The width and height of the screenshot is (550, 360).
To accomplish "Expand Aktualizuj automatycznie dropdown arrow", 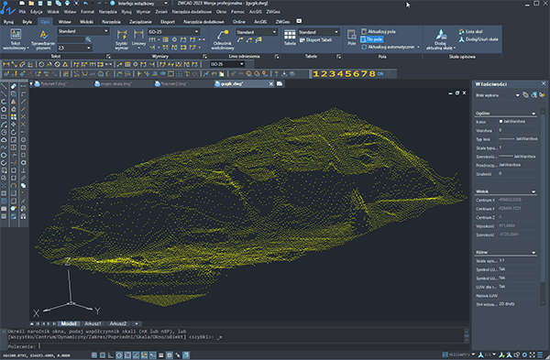I will tap(418, 47).
